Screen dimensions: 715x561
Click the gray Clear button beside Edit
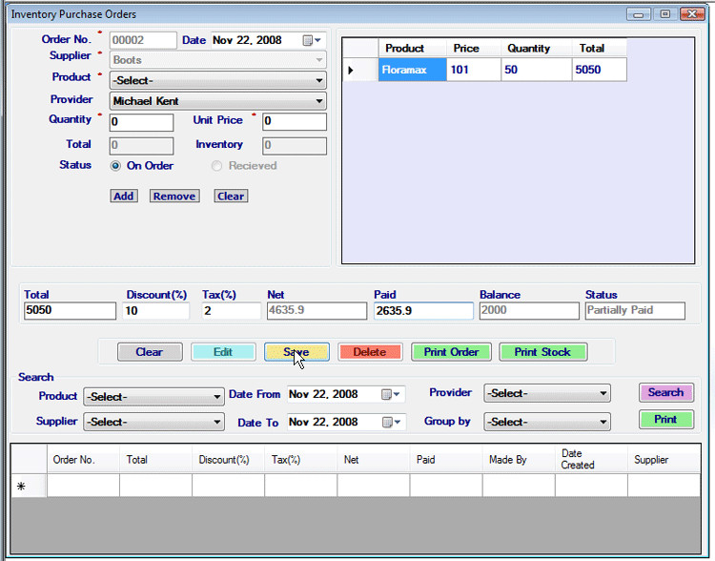tap(150, 352)
